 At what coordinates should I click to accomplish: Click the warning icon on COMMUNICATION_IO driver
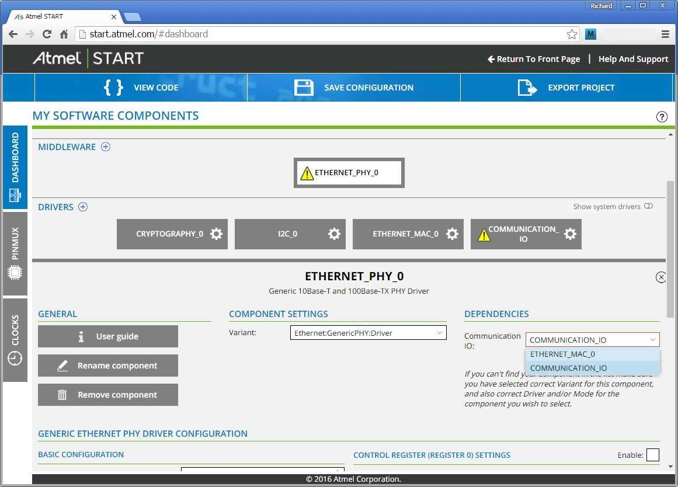pyautogui.click(x=484, y=234)
